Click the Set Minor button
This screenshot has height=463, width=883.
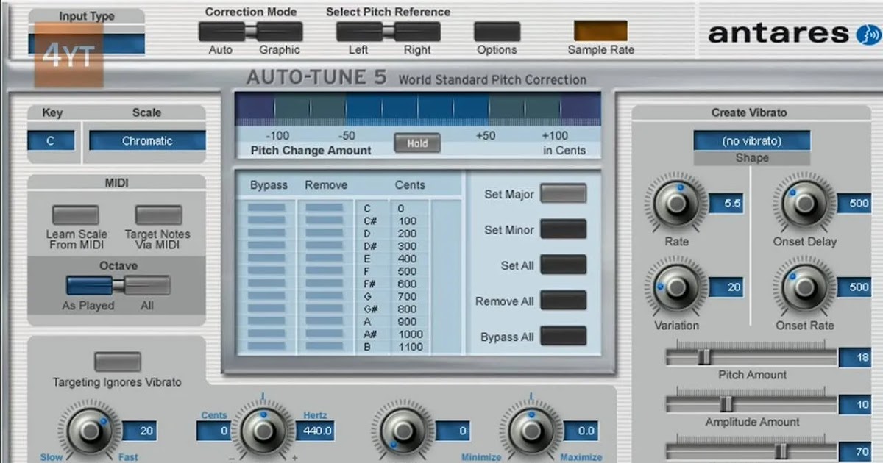point(564,229)
